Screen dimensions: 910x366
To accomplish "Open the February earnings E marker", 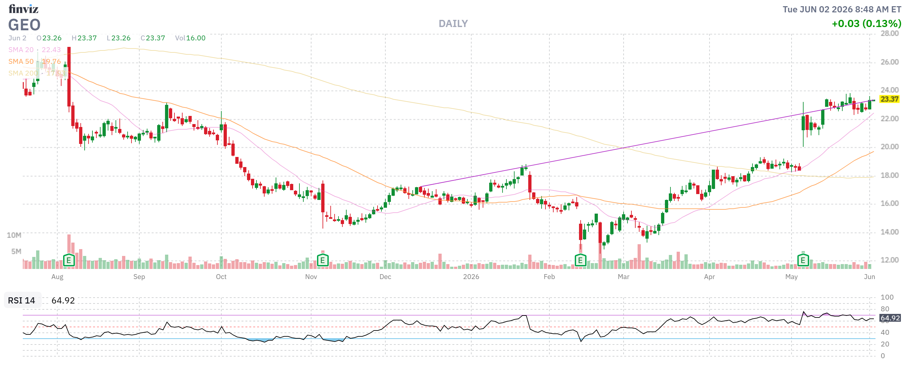I will coord(580,261).
